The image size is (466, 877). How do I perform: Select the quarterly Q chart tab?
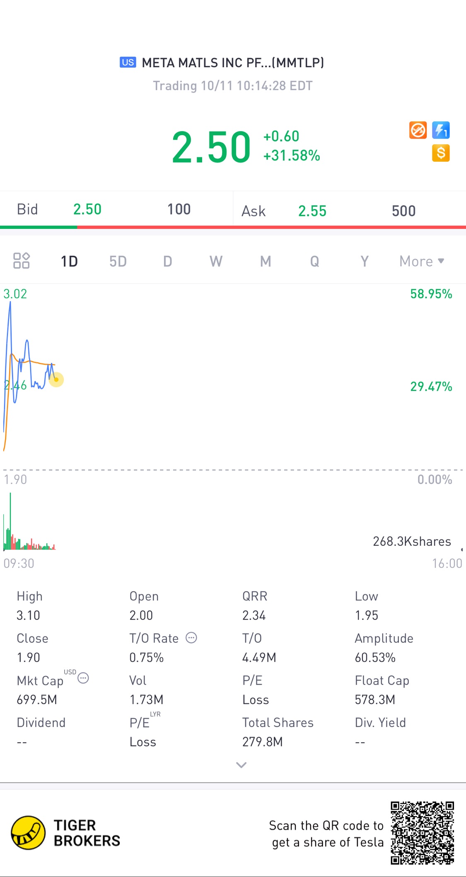315,261
